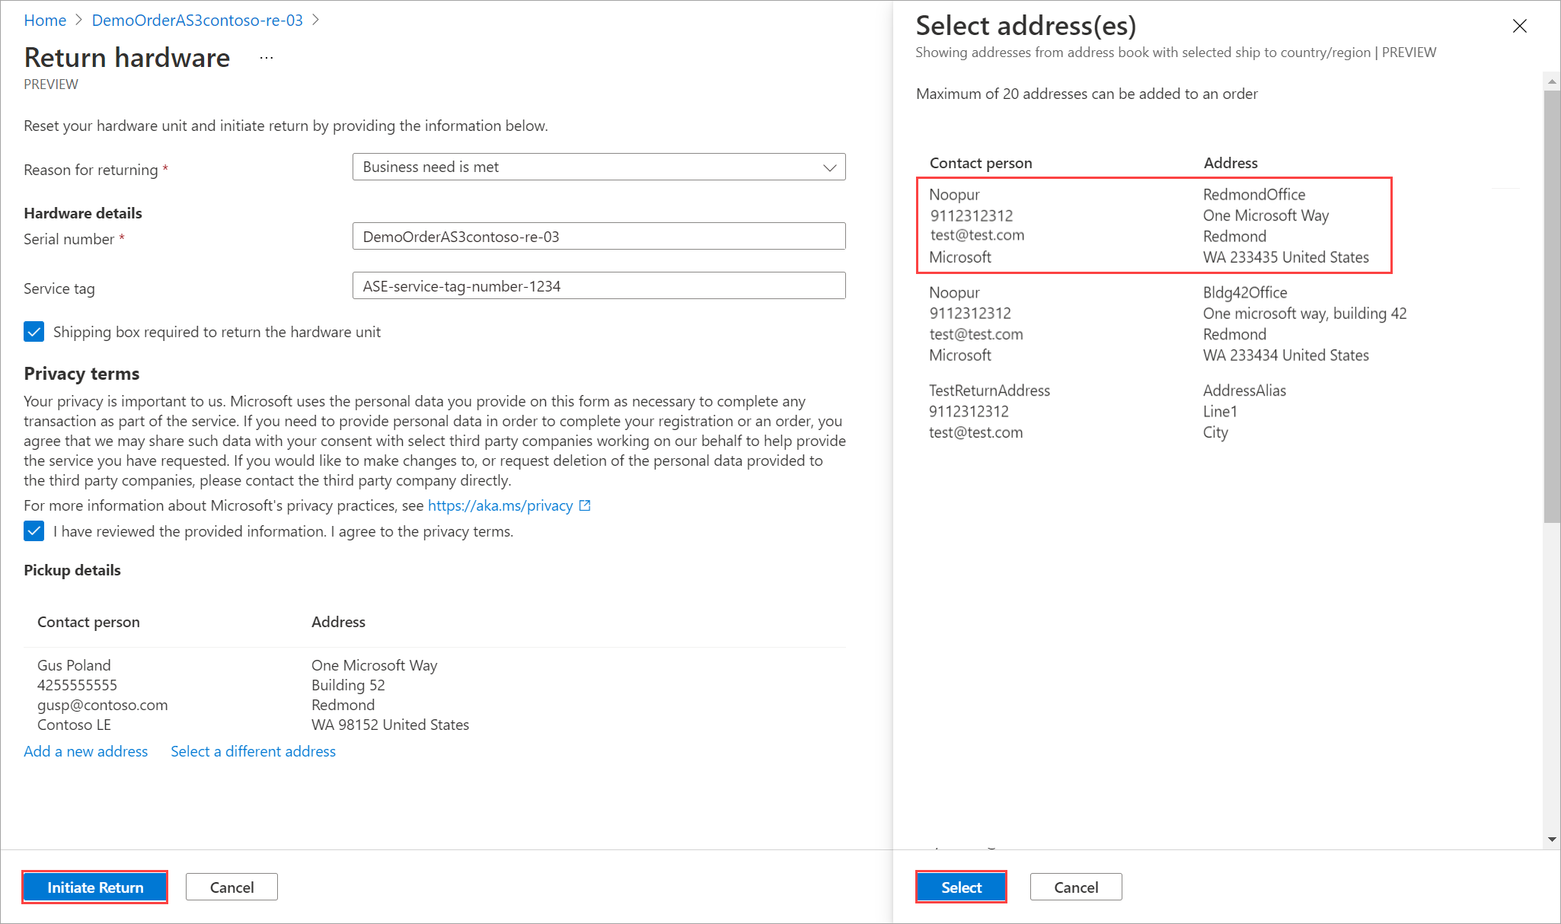
Task: Click in the Serial number input field
Action: [599, 237]
